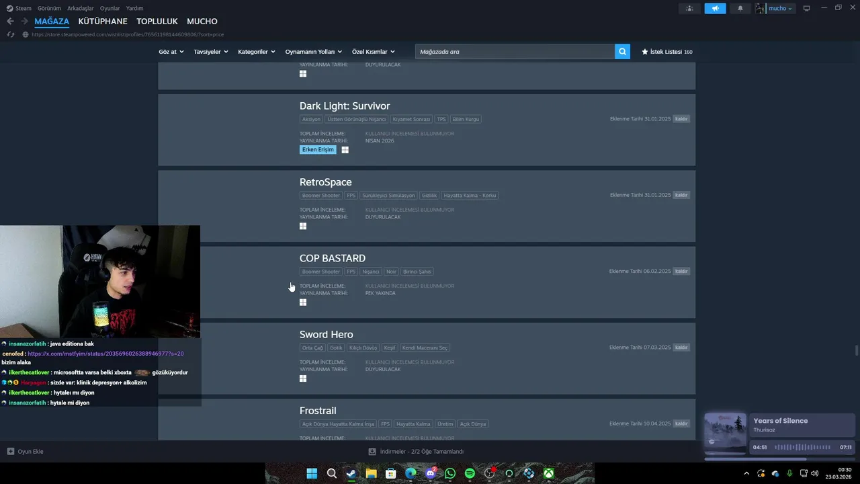
Task: Open the Yardım menu
Action: 134,8
